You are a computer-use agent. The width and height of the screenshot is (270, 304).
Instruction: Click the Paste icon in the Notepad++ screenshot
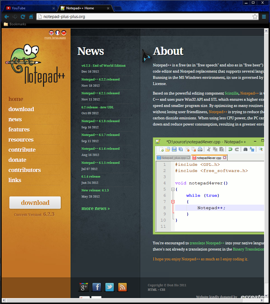click(x=222, y=149)
